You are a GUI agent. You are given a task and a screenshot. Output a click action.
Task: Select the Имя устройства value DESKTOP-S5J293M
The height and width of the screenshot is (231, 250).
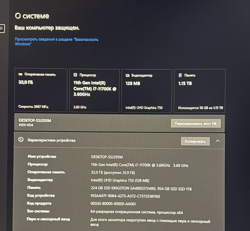pyautogui.click(x=107, y=157)
